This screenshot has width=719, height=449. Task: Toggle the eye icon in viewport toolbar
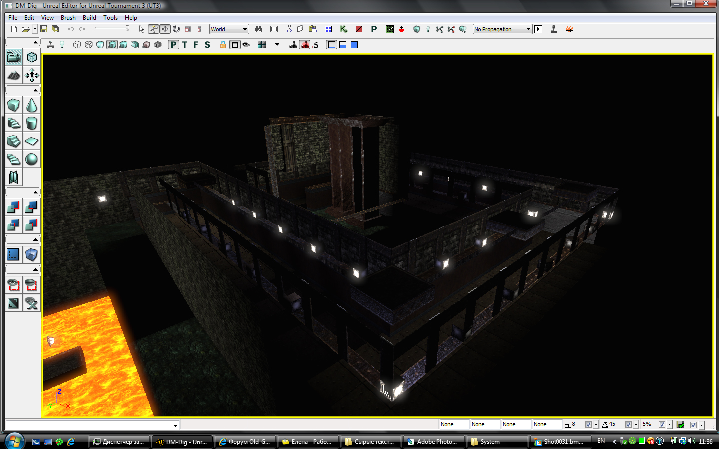tap(246, 45)
